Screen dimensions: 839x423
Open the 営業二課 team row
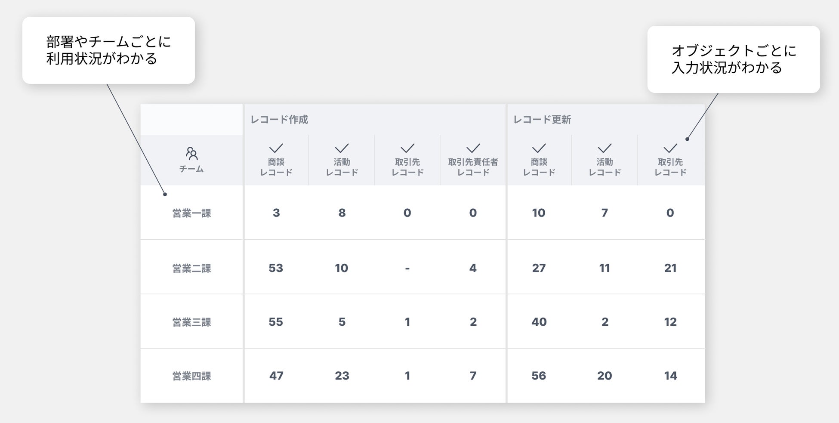click(191, 269)
